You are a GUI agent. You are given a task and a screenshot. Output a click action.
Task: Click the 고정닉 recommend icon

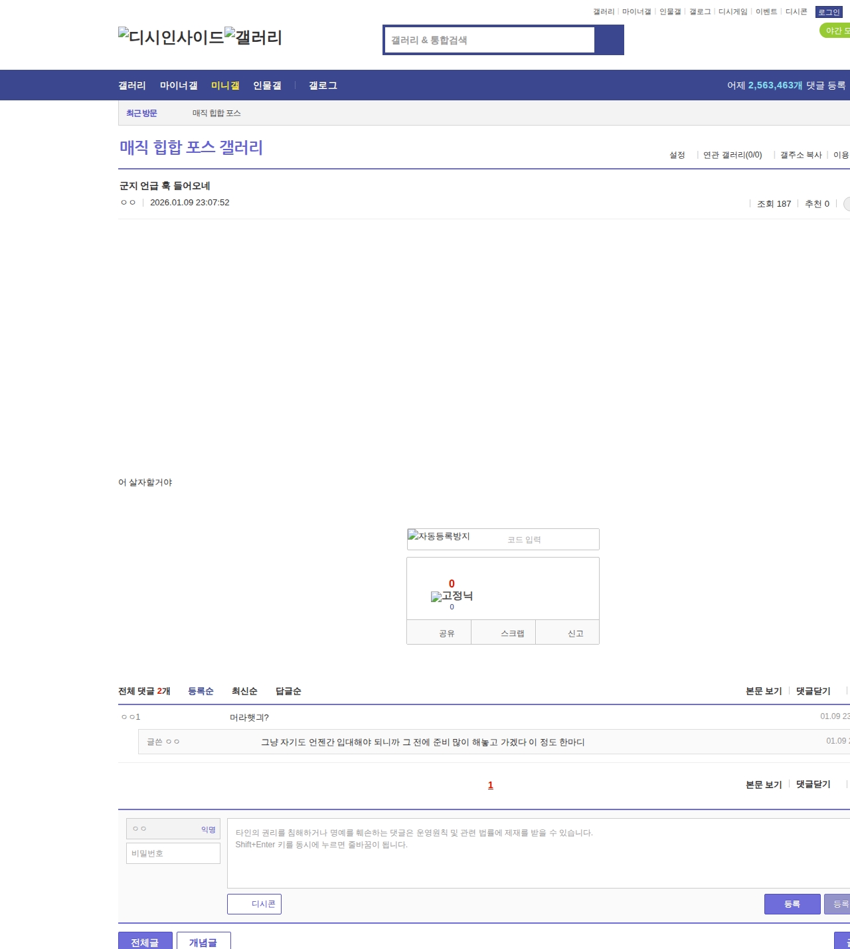coord(452,596)
